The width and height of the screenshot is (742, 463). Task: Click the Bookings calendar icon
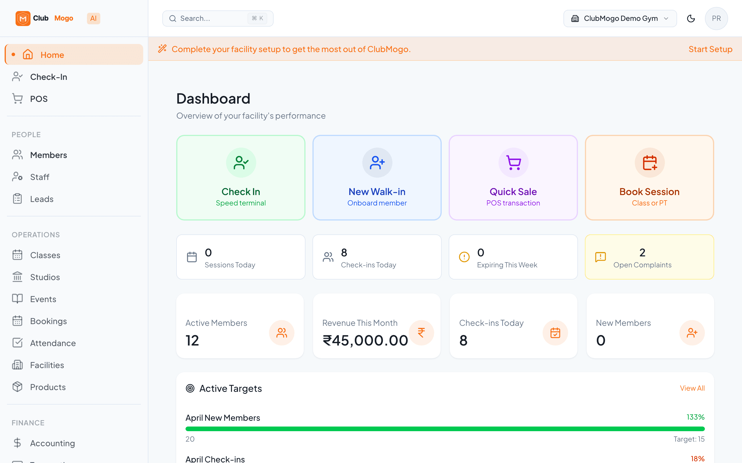coord(17,321)
